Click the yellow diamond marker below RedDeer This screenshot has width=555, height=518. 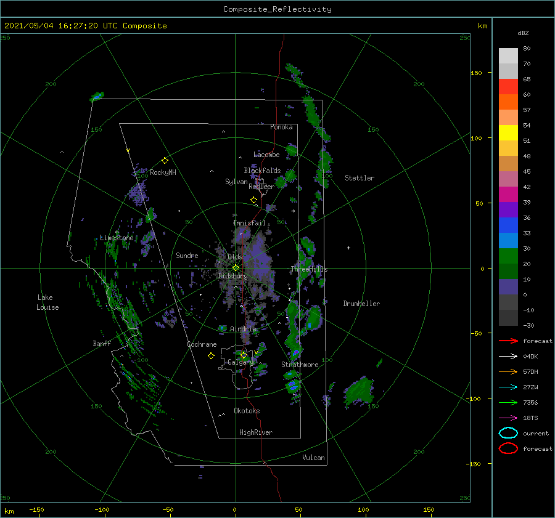253,200
